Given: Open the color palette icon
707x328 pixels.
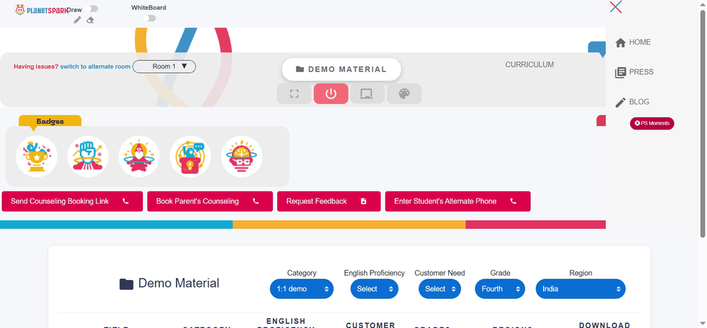Looking at the screenshot, I should pos(404,94).
